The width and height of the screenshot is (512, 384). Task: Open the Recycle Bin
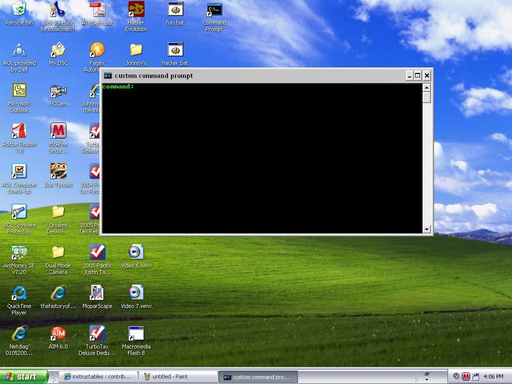click(19, 10)
